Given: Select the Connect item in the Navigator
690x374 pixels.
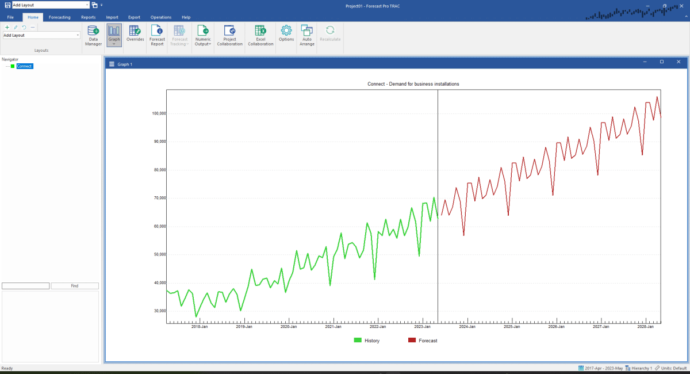Looking at the screenshot, I should pyautogui.click(x=24, y=66).
